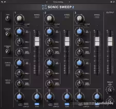Click channel 2 HI MID bandwidth knob
The height and width of the screenshot is (109, 116).
[49, 52]
